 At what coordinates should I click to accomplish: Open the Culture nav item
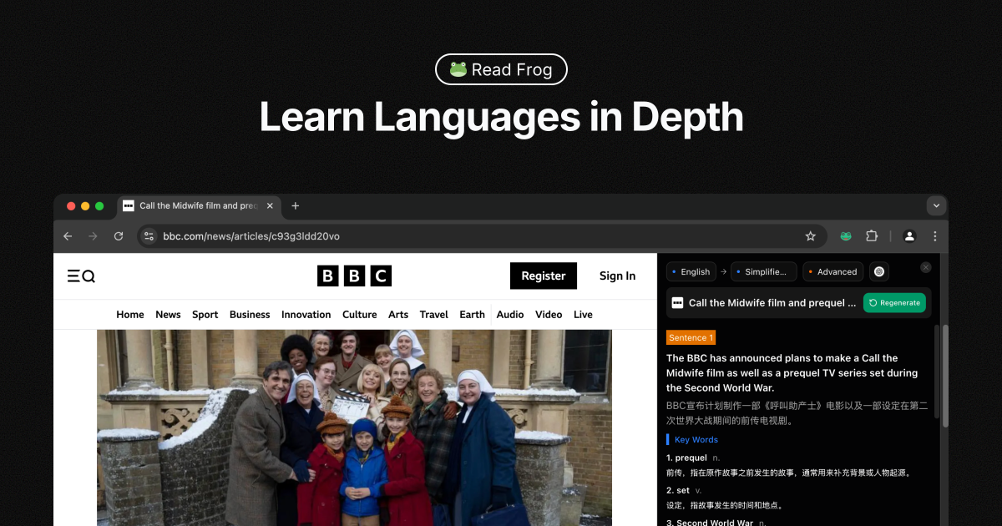pos(359,315)
